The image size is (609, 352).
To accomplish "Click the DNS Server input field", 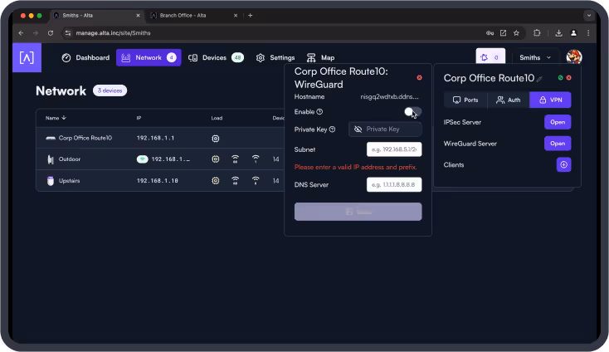I will (x=394, y=184).
